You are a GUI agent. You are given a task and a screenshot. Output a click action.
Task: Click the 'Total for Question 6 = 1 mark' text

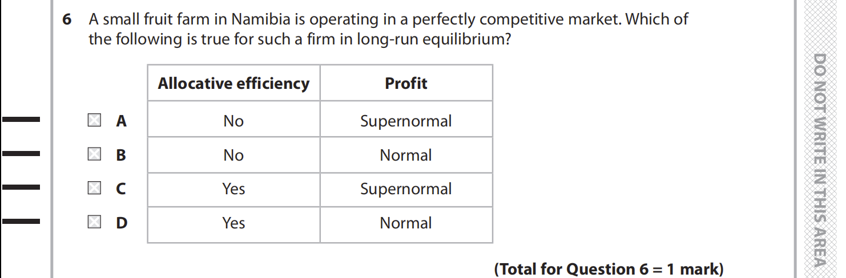point(609,269)
